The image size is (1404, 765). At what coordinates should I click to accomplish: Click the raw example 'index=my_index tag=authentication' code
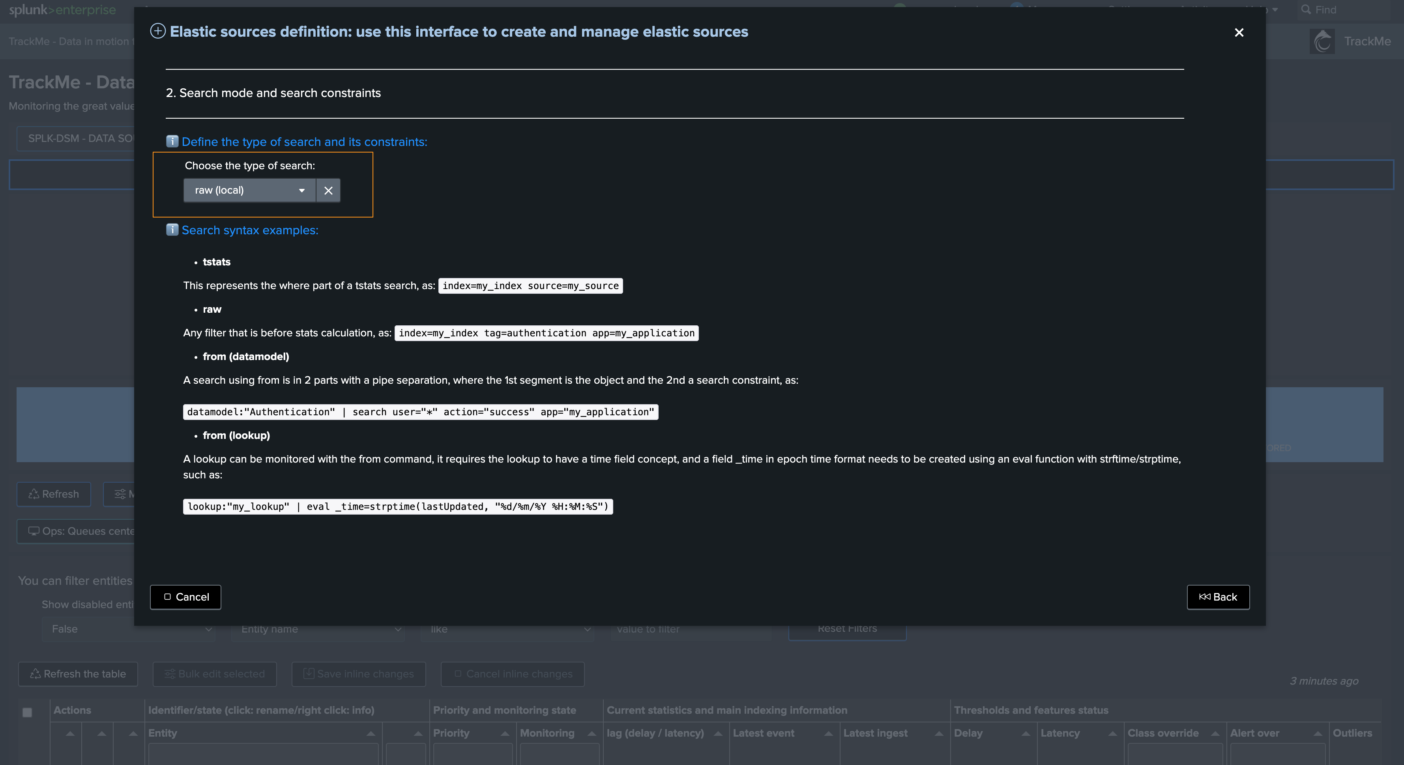click(547, 333)
